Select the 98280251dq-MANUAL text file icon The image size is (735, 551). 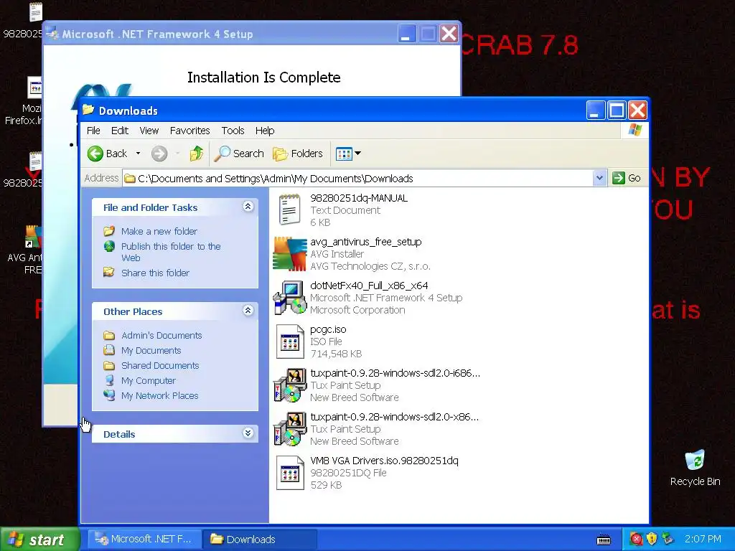290,210
